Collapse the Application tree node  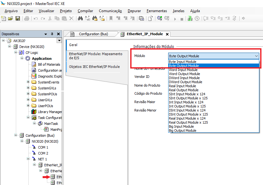pyautogui.click(x=22, y=59)
